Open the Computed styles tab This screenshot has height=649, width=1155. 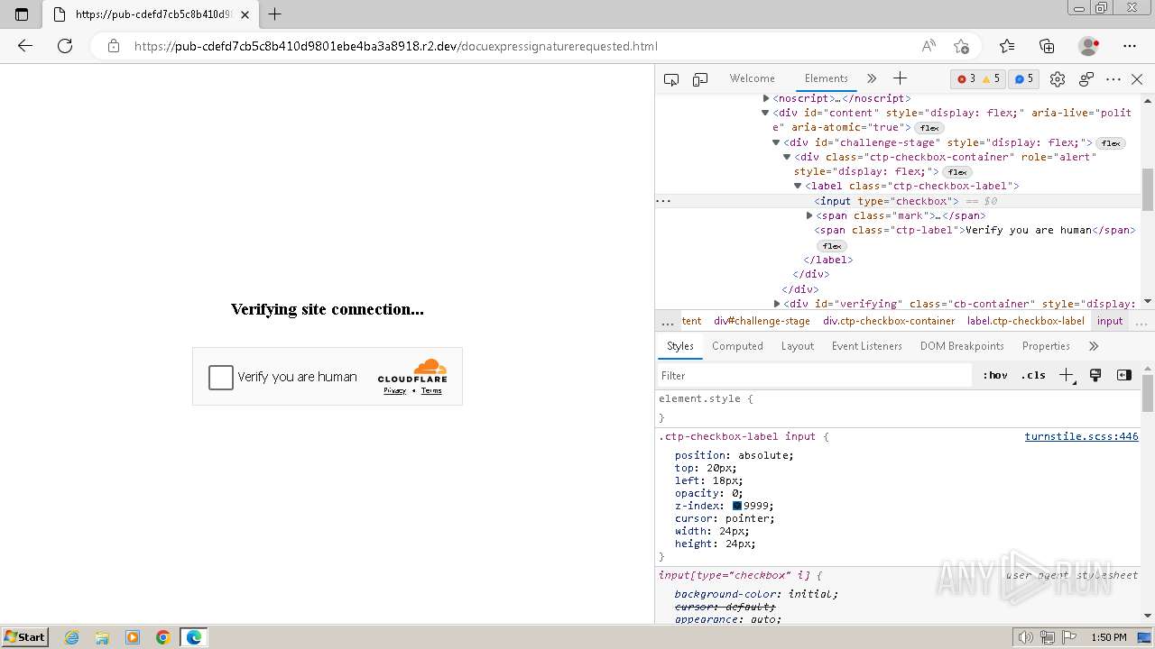[737, 346]
